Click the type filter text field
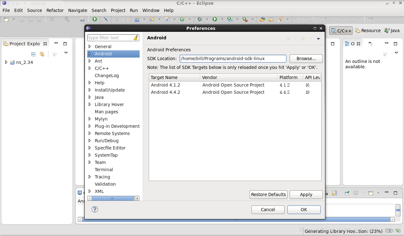 click(110, 38)
